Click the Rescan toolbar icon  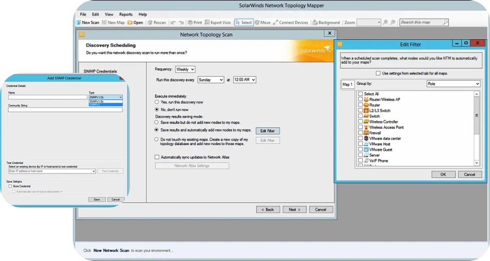click(150, 22)
